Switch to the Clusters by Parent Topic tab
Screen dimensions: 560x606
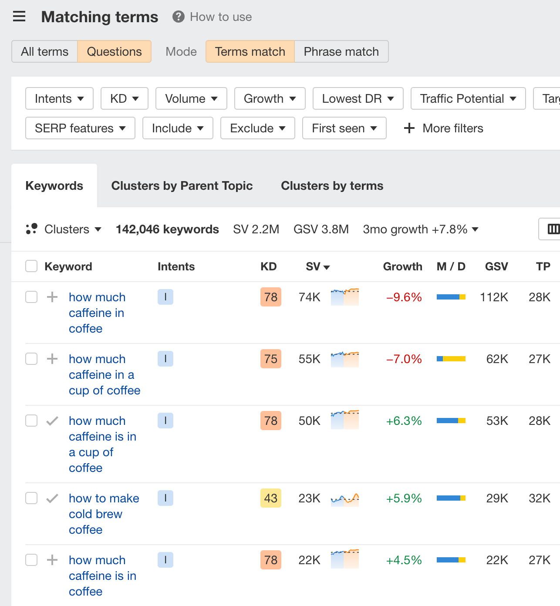(182, 185)
